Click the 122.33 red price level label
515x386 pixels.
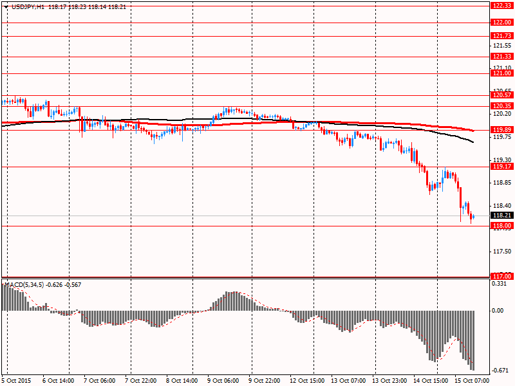click(x=501, y=6)
